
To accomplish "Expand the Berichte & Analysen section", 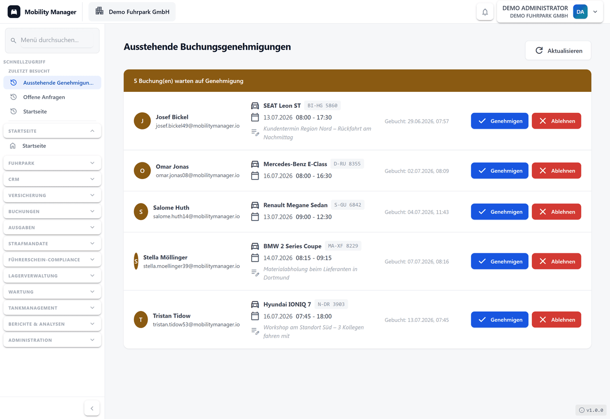I will click(x=52, y=324).
